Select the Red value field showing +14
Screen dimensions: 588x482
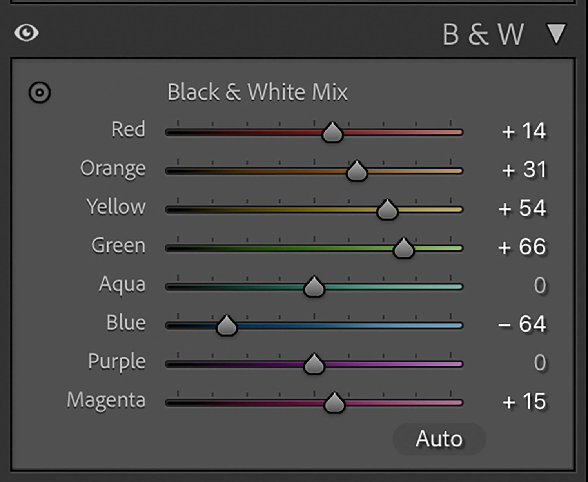524,131
